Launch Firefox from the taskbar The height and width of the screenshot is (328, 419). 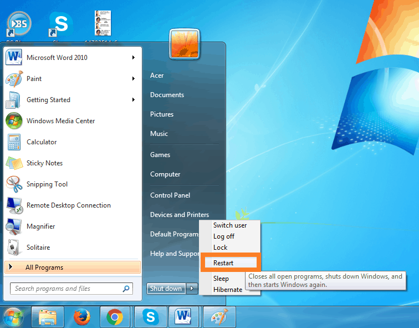(x=82, y=317)
